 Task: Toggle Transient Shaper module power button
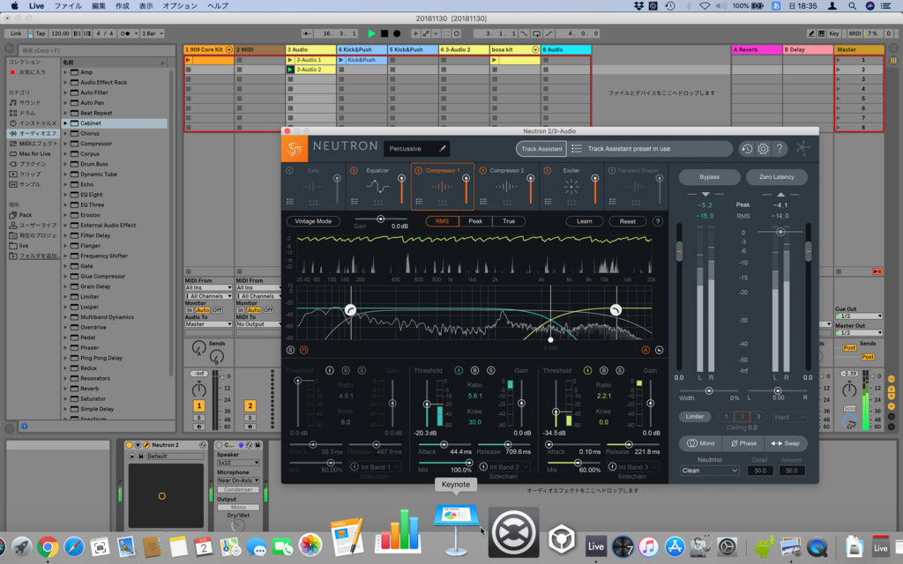click(612, 170)
